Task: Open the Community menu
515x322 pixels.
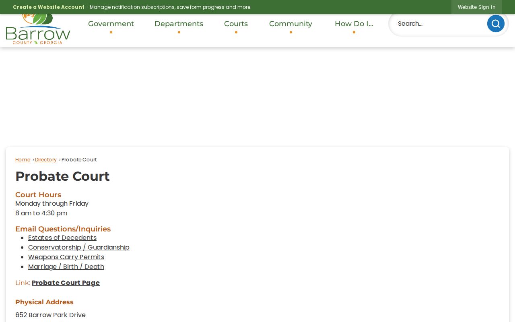Action: coord(290,24)
